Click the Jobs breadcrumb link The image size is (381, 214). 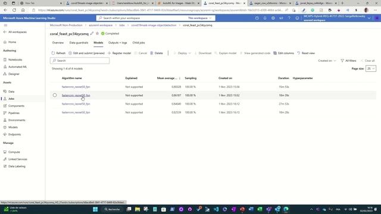click(121, 25)
